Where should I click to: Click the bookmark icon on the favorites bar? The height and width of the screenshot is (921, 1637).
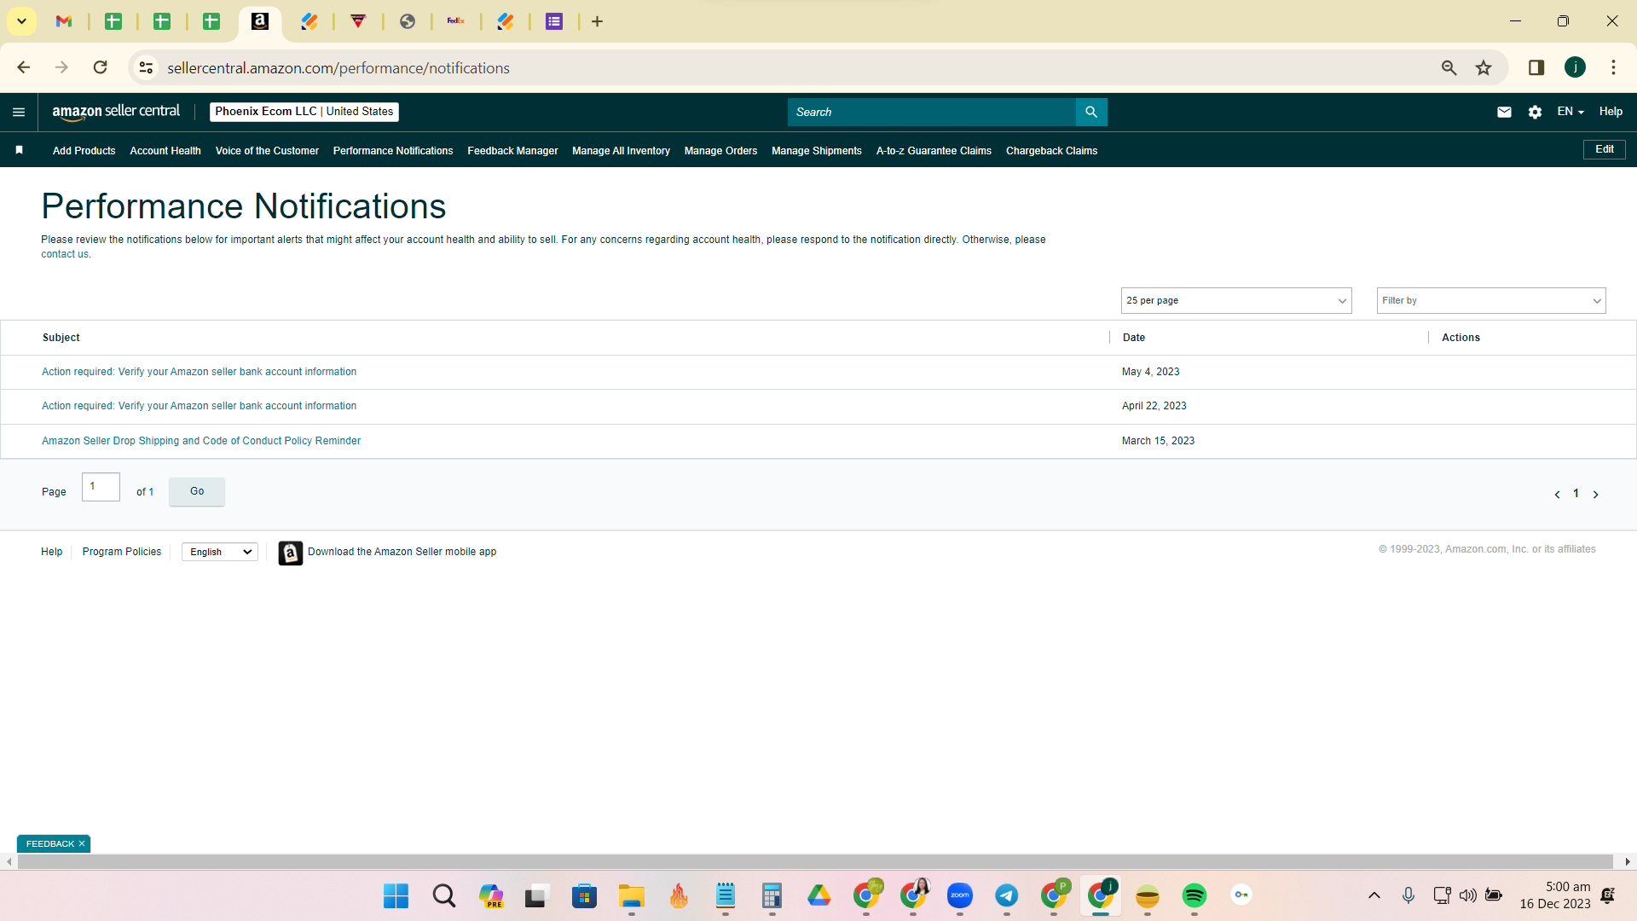click(x=19, y=150)
